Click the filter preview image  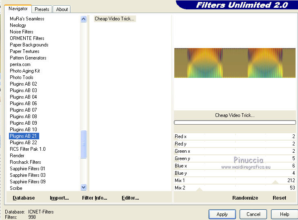(x=235, y=63)
